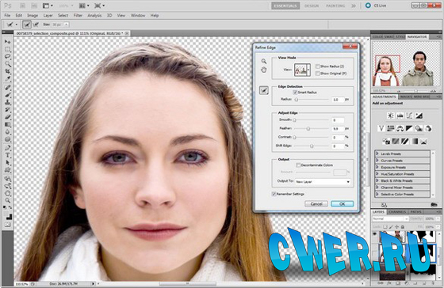Expand the Curves Presets list
The width and height of the screenshot is (444, 288).
pyautogui.click(x=402, y=161)
